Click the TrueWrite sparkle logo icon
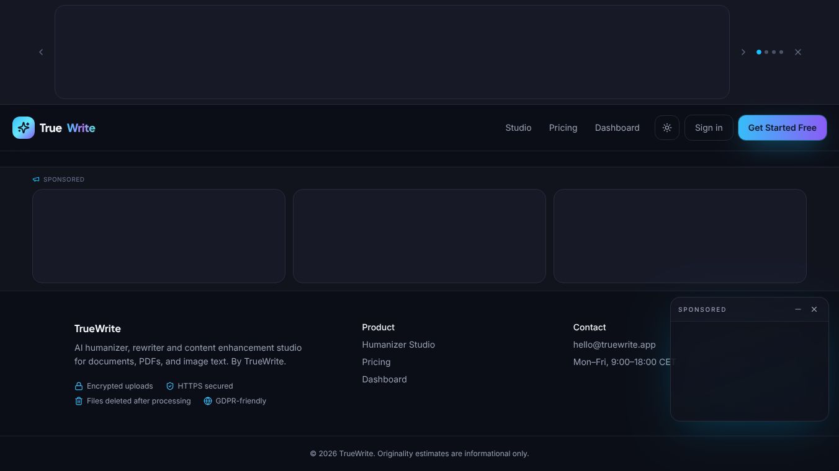839x471 pixels. click(x=24, y=128)
